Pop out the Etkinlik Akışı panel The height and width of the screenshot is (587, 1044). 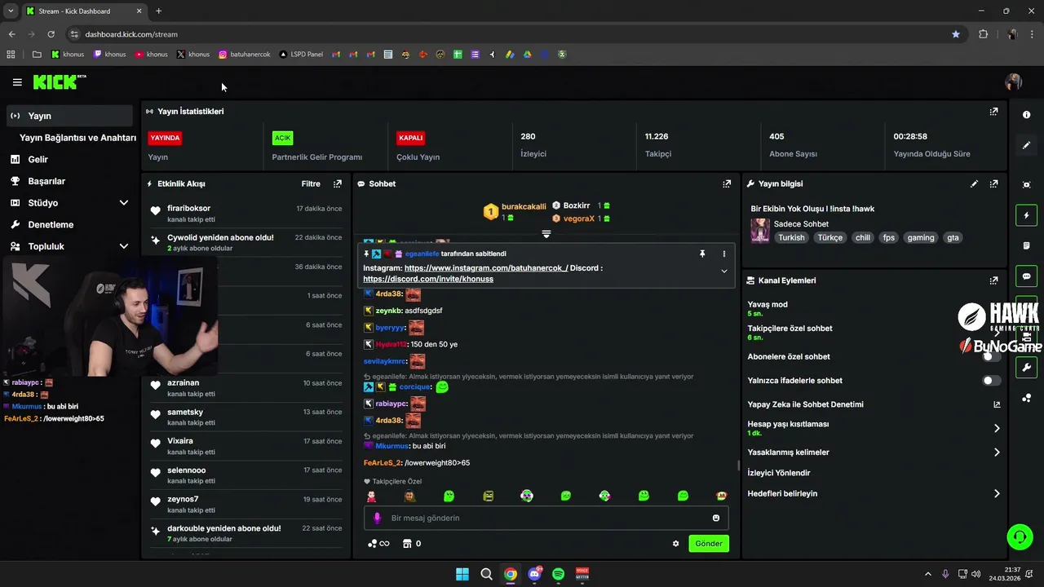click(338, 184)
